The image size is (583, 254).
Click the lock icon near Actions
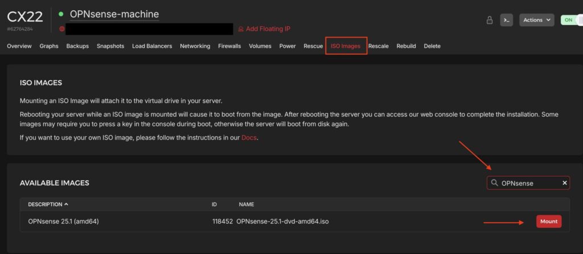(x=490, y=20)
